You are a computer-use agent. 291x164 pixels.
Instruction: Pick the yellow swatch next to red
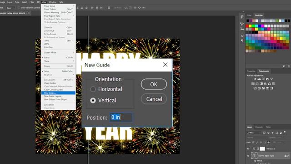point(250,26)
